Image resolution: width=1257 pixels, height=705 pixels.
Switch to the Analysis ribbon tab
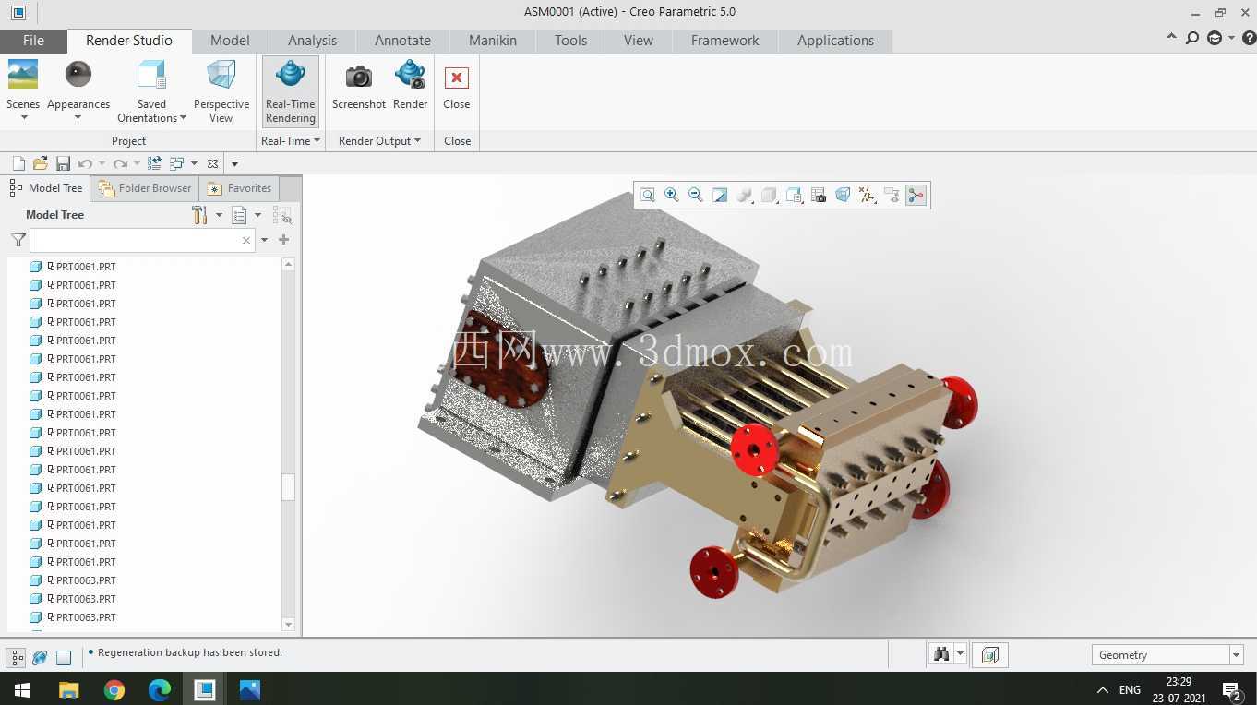coord(312,41)
